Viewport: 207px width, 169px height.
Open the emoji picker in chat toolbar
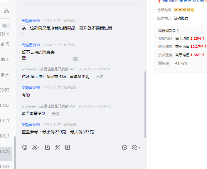(25, 147)
